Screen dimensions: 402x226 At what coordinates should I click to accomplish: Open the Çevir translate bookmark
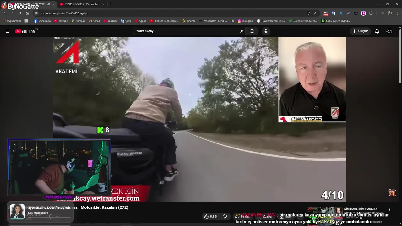click(126, 21)
